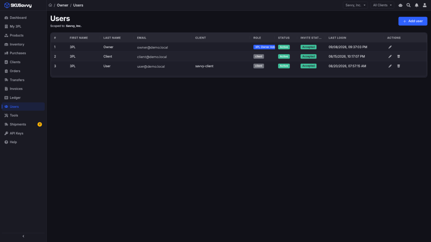Image resolution: width=431 pixels, height=242 pixels.
Task: Edit the client@demo.local user
Action: click(390, 57)
